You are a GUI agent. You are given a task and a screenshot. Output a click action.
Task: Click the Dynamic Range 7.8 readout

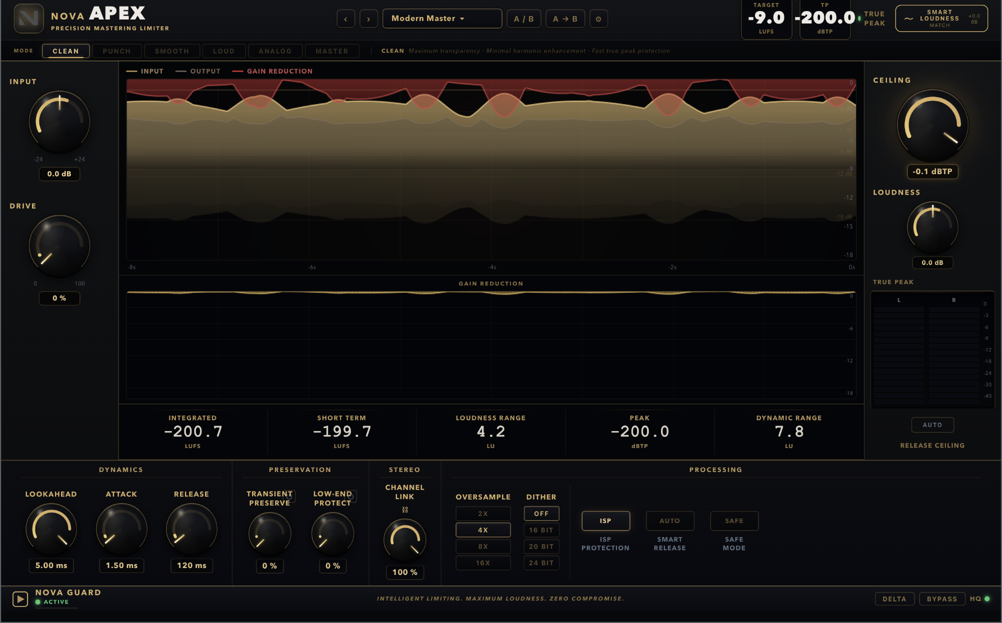click(x=789, y=431)
